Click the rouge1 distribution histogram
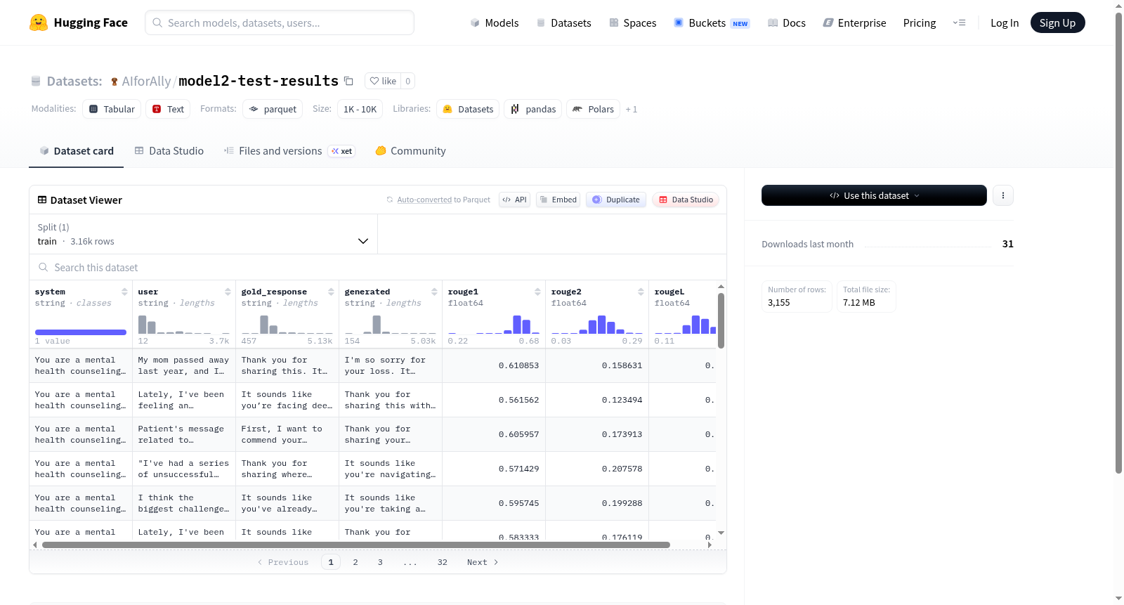This screenshot has height=605, width=1124. coord(494,324)
